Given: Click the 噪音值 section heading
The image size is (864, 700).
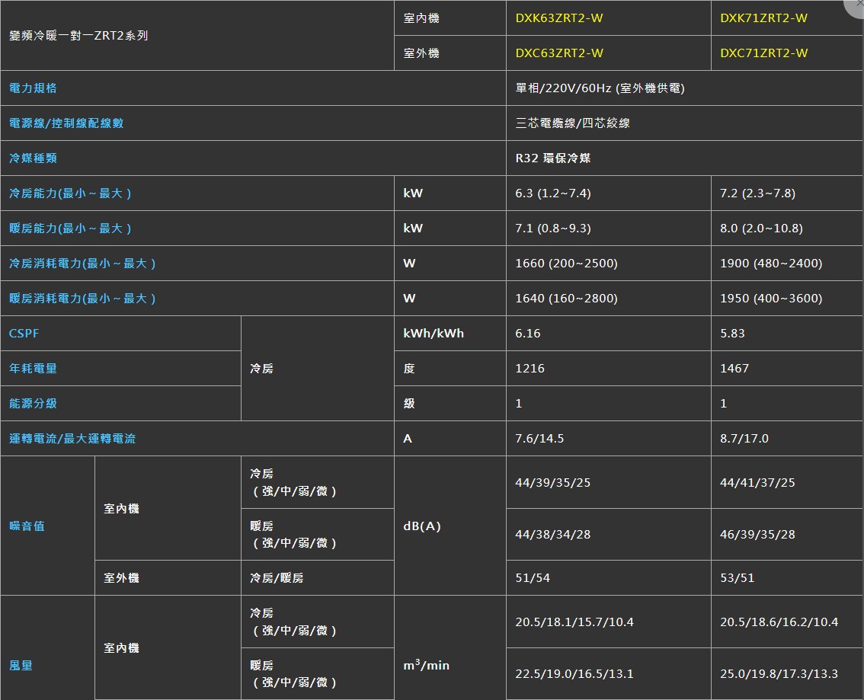Looking at the screenshot, I should (x=27, y=526).
